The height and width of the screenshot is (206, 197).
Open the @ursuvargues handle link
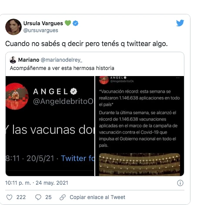[x=41, y=30]
